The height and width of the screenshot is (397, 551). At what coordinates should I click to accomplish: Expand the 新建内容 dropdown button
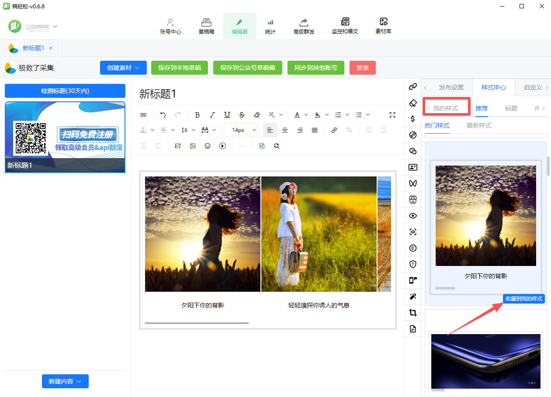coord(65,381)
